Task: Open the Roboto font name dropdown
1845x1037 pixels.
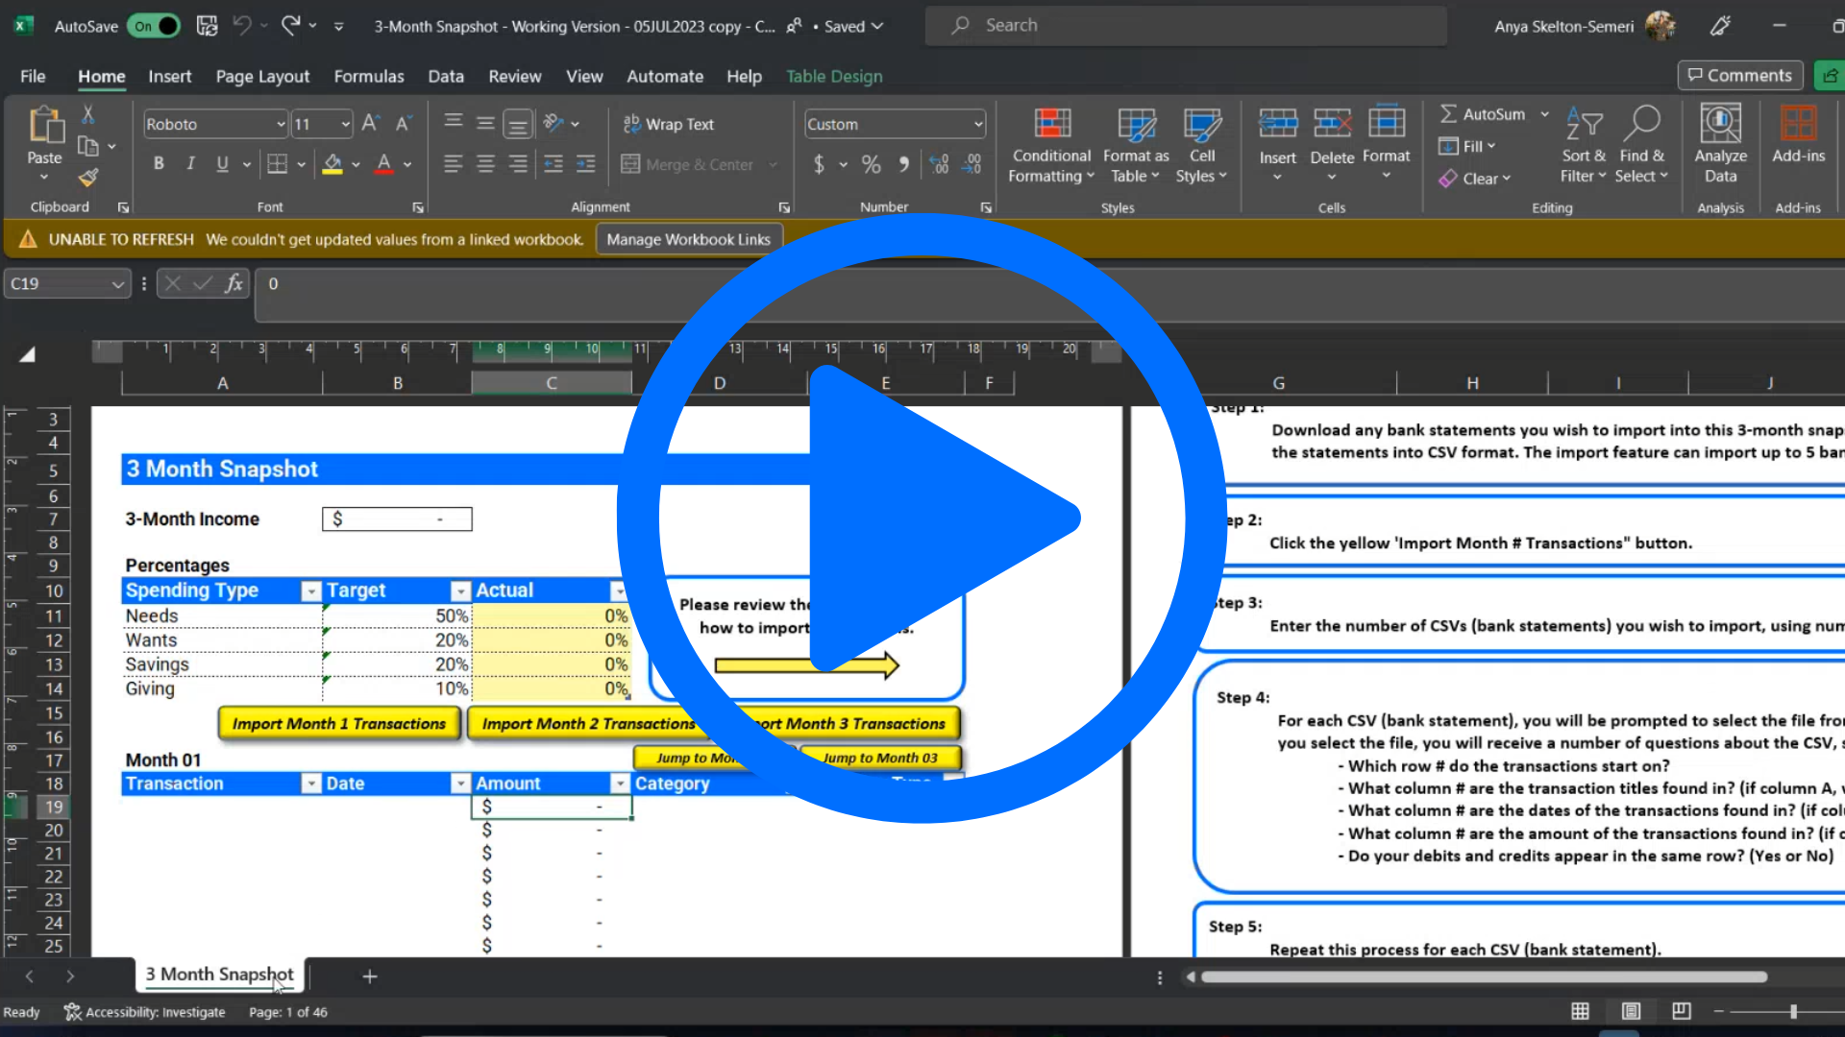Action: (x=281, y=124)
